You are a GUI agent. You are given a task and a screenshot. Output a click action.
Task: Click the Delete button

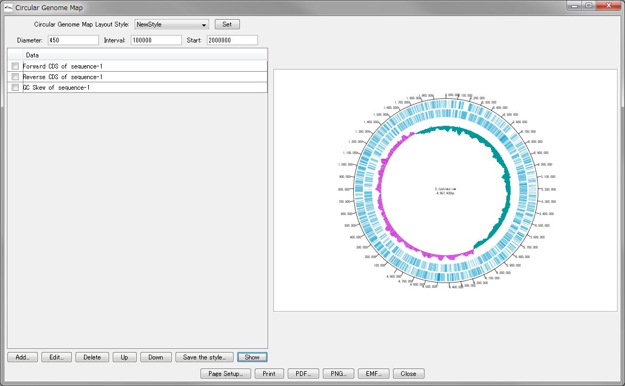click(92, 357)
